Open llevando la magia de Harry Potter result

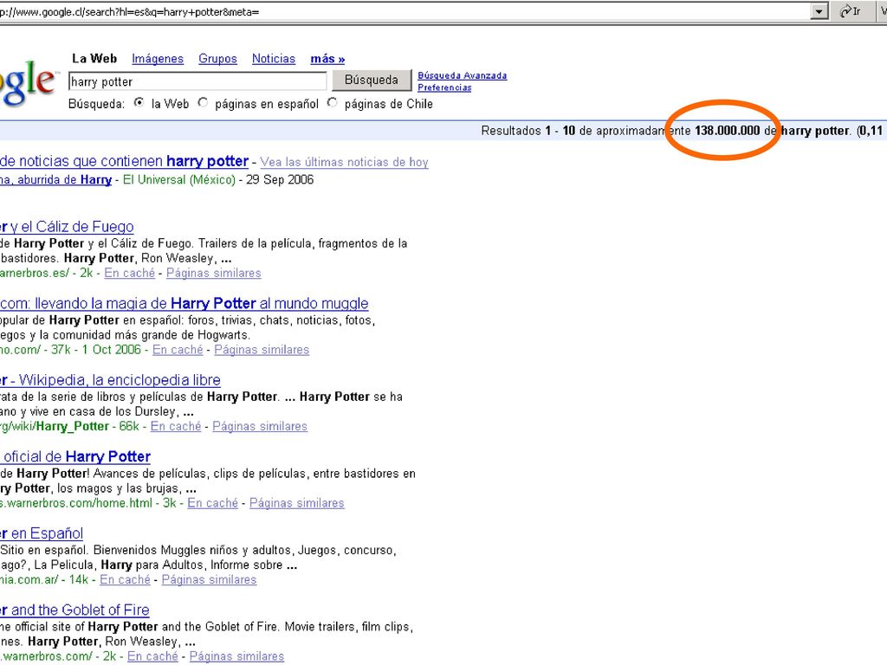(184, 304)
